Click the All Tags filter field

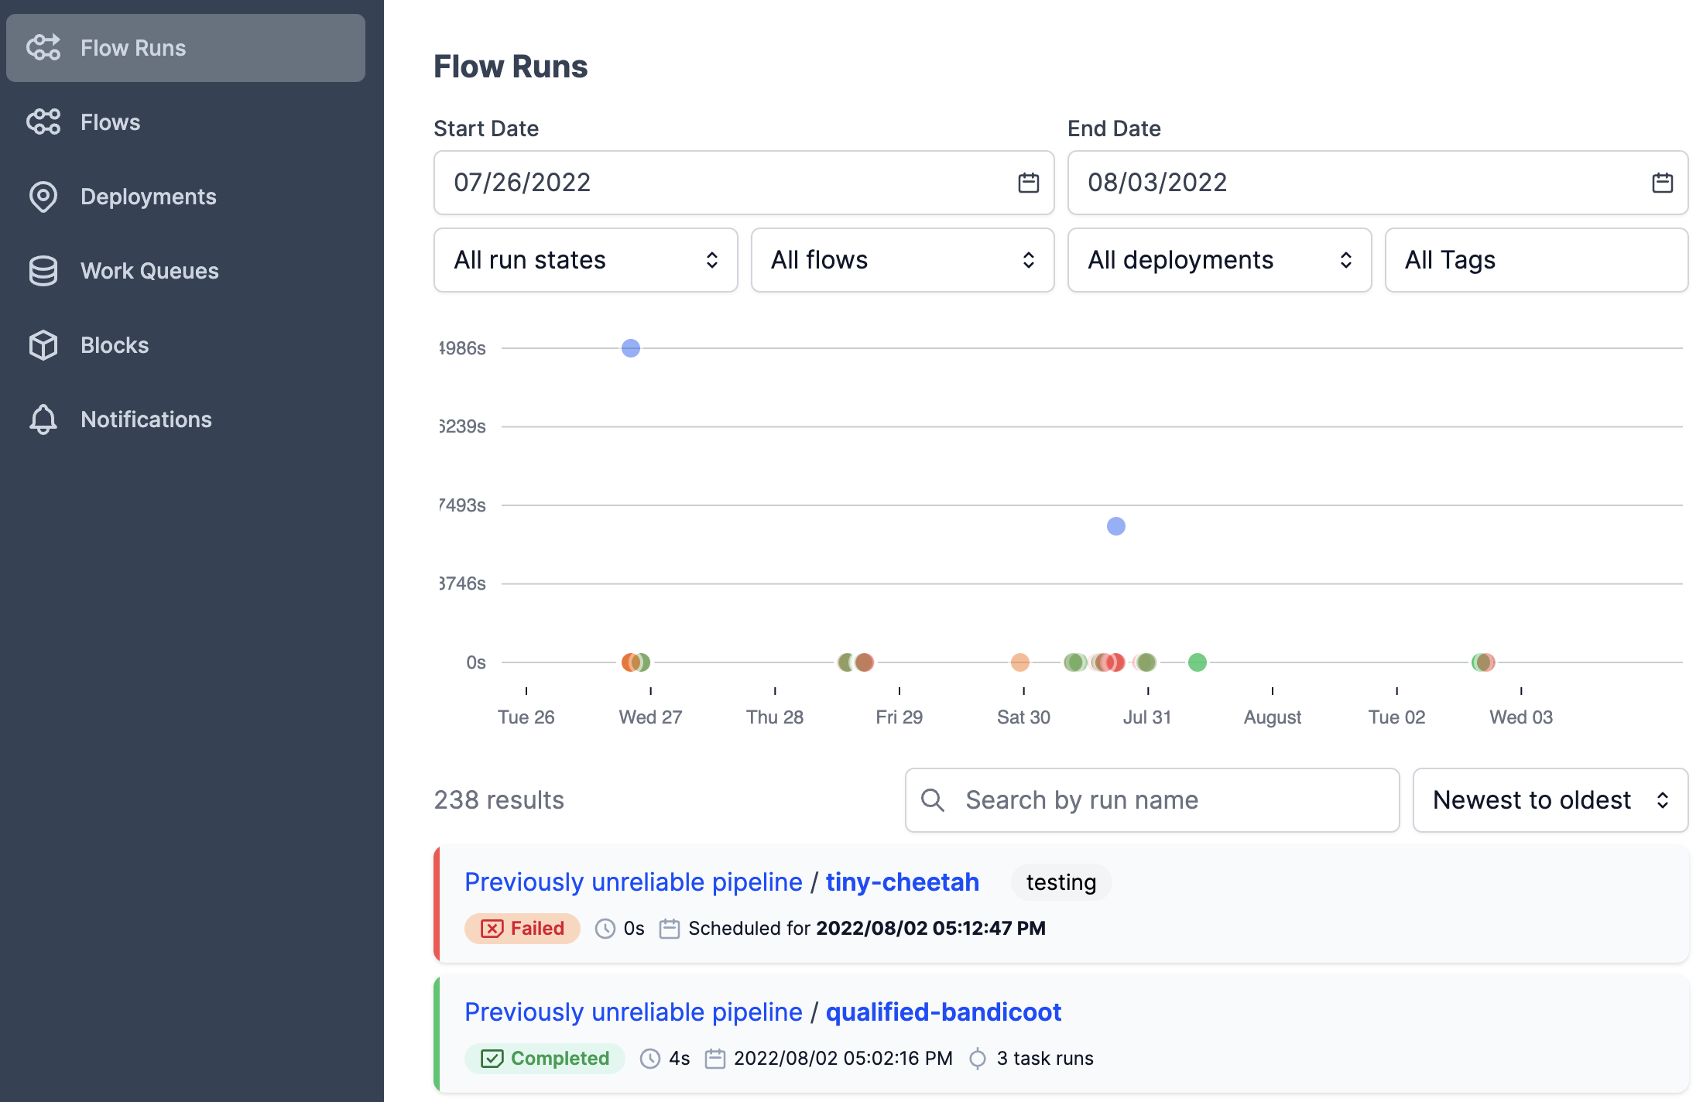pyautogui.click(x=1536, y=260)
